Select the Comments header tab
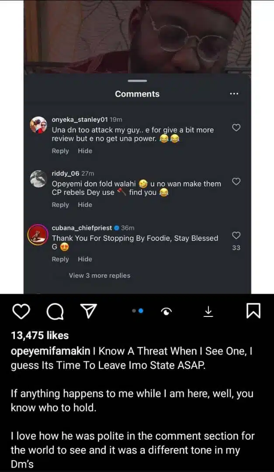 point(137,94)
